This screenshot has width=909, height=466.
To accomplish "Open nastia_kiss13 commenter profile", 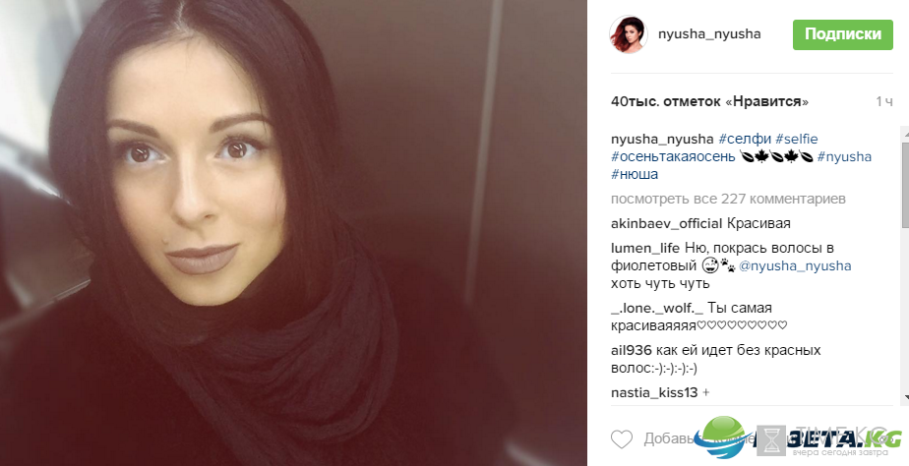I will pyautogui.click(x=654, y=393).
